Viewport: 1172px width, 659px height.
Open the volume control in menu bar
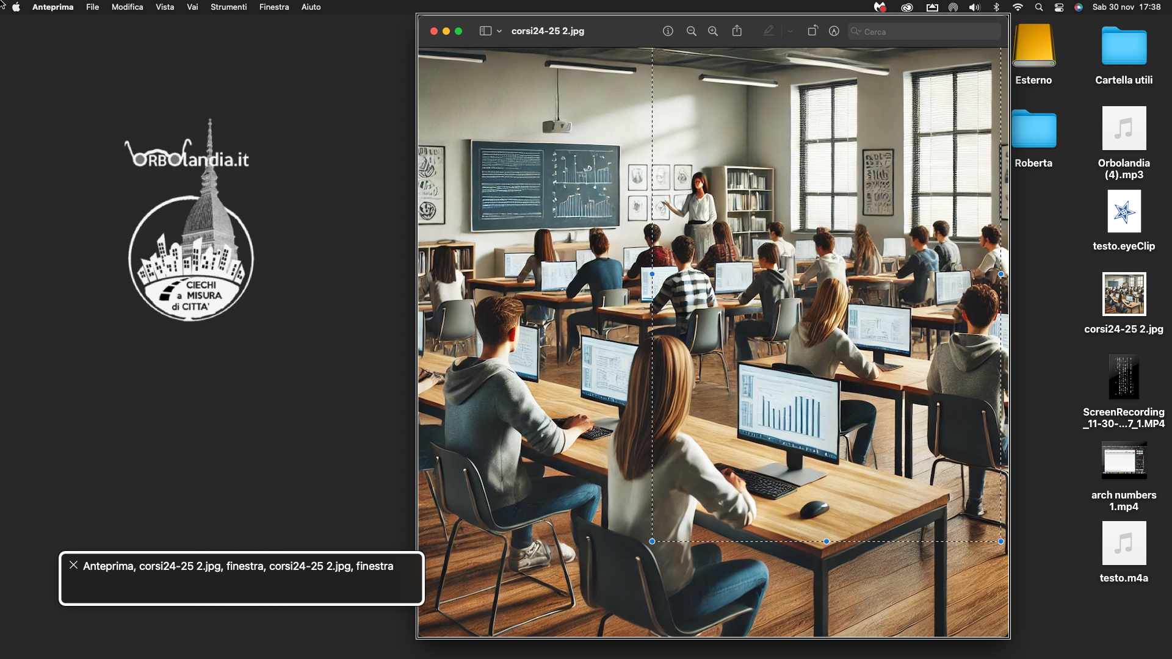[x=974, y=7]
